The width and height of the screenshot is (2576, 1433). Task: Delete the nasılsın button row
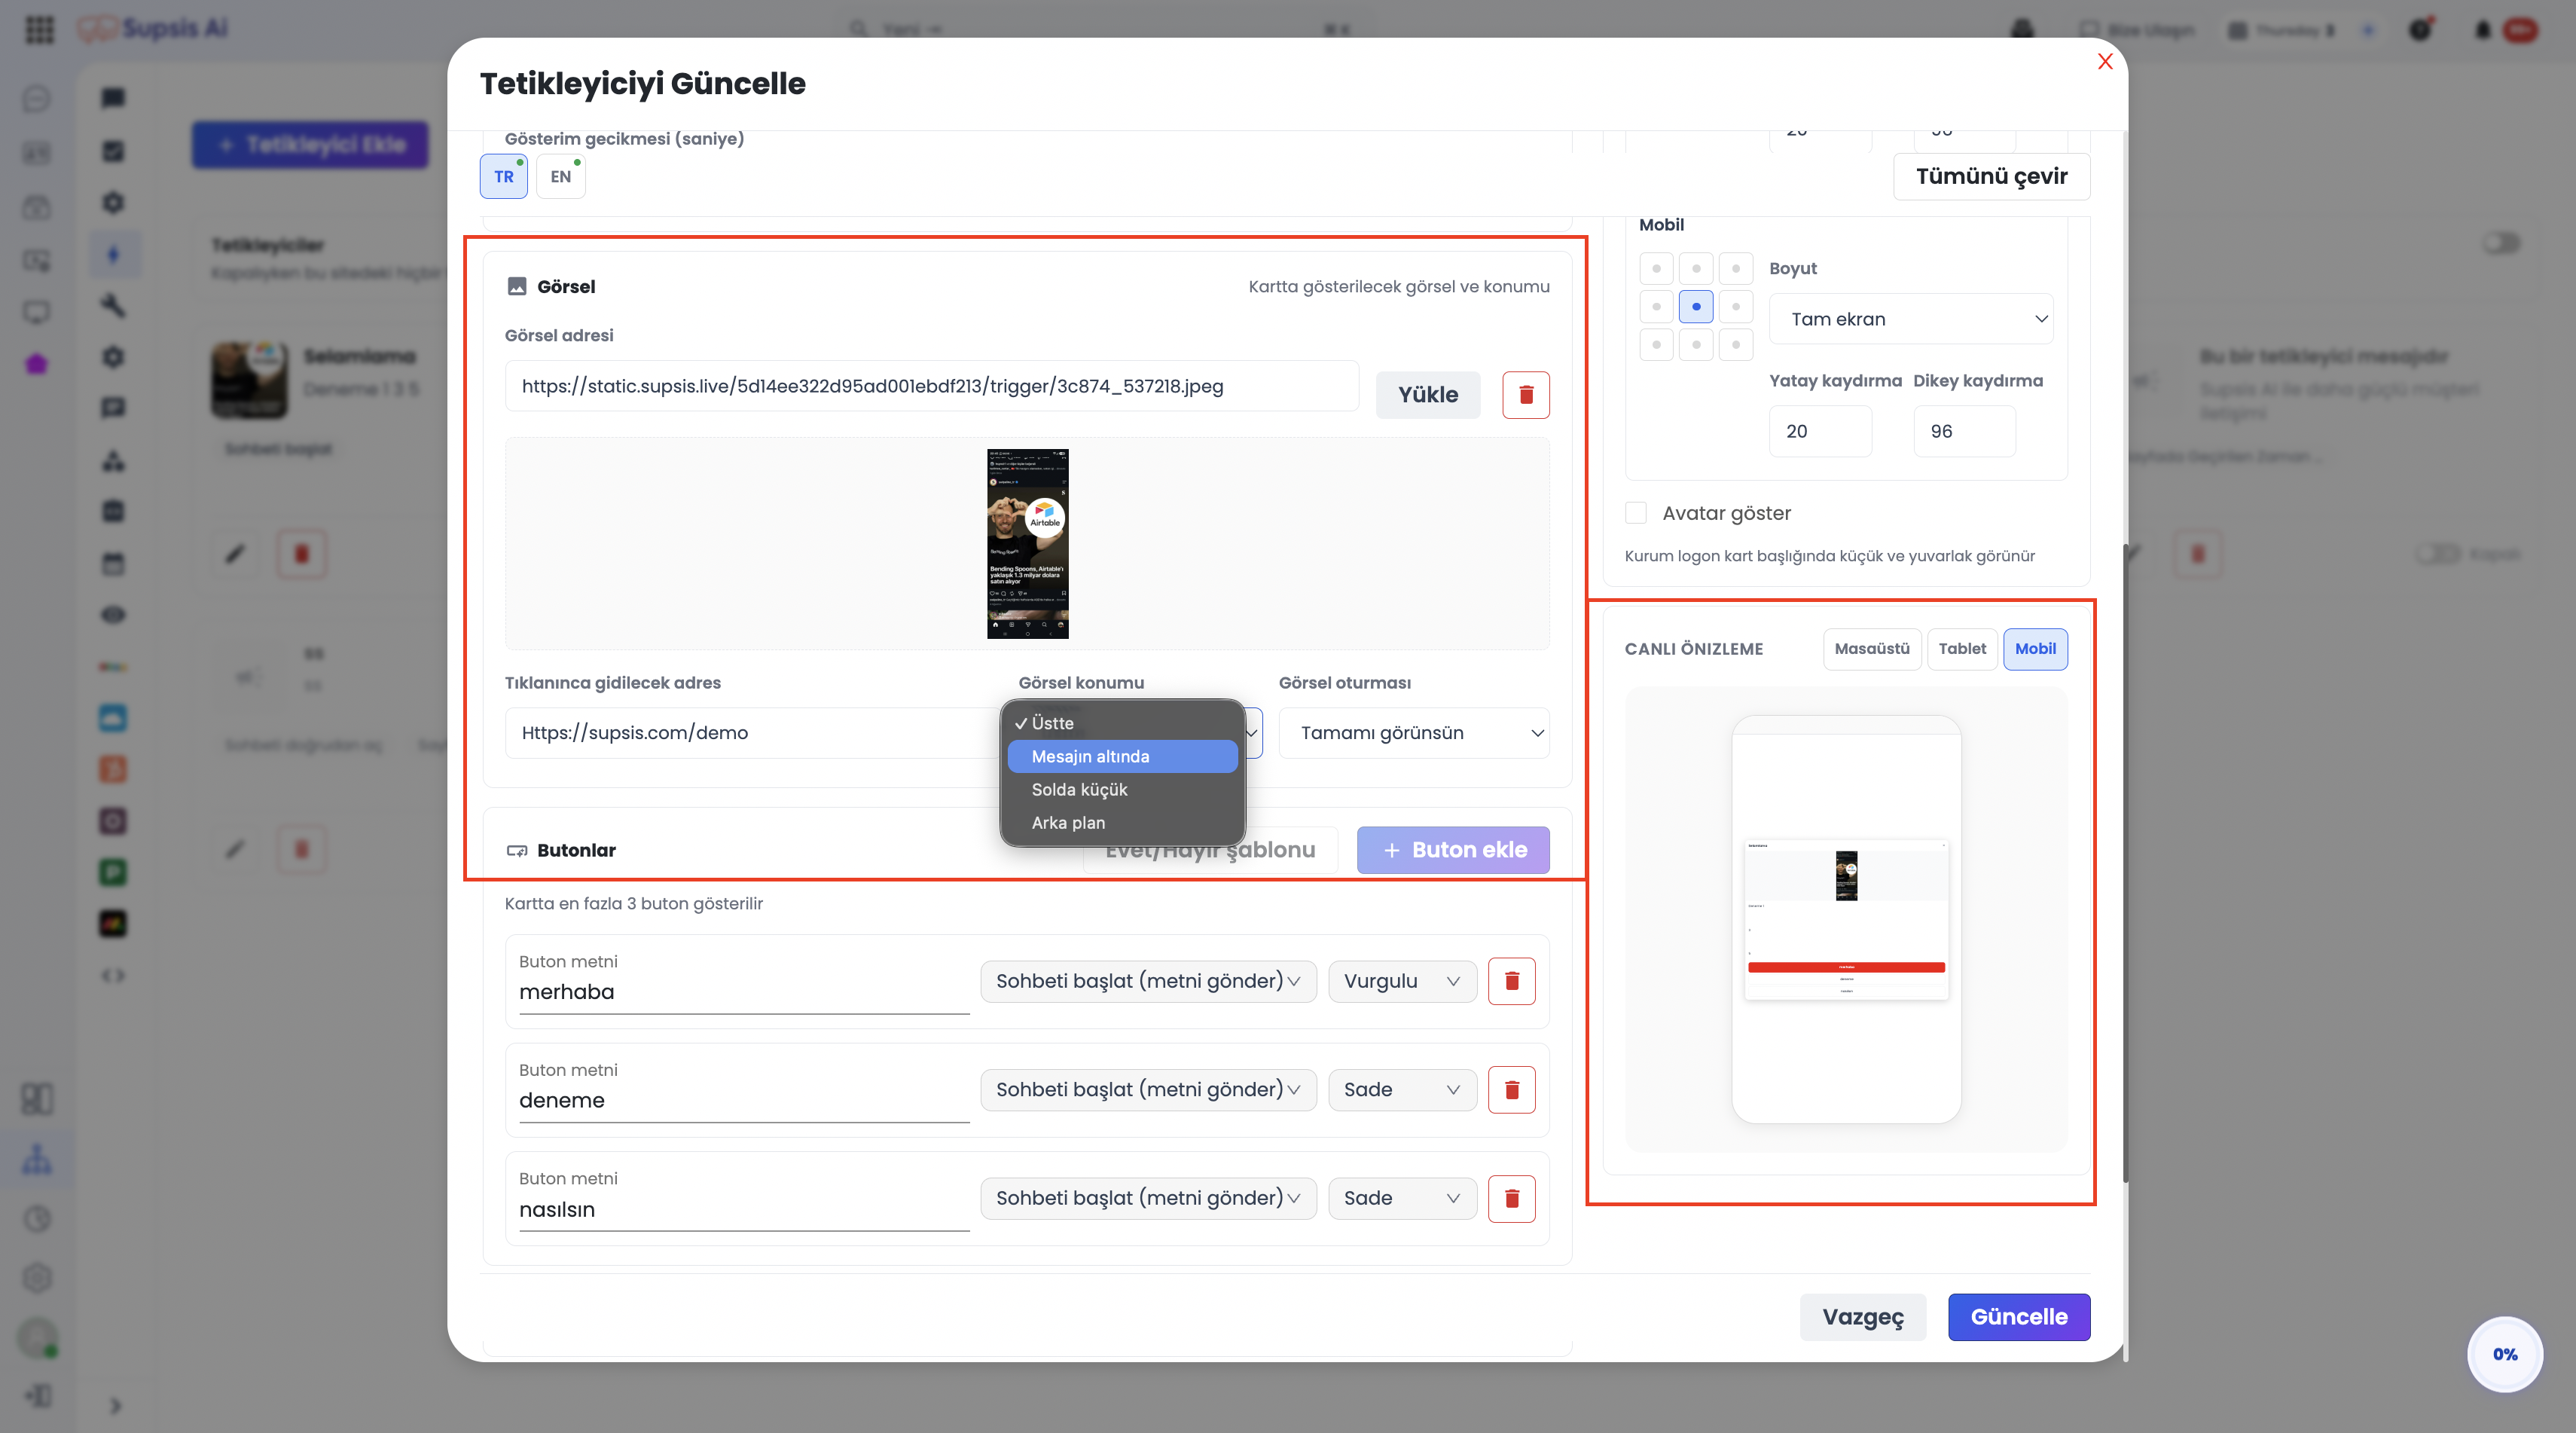pos(1512,1198)
